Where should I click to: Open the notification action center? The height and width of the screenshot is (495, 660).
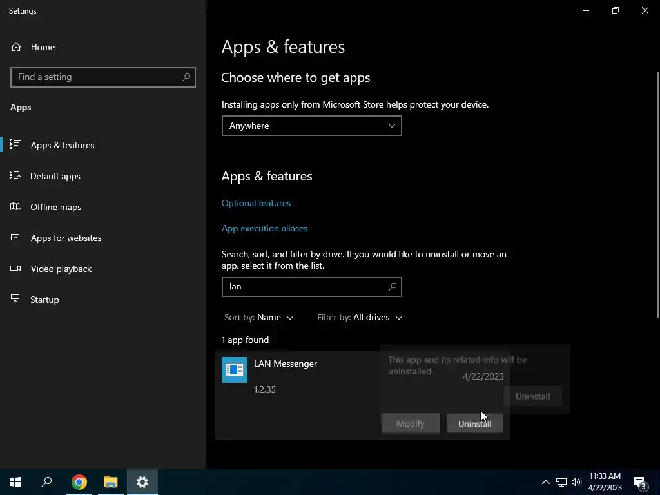[640, 482]
